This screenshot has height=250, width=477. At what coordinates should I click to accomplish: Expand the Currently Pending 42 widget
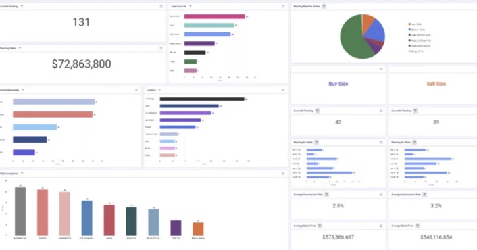click(381, 111)
